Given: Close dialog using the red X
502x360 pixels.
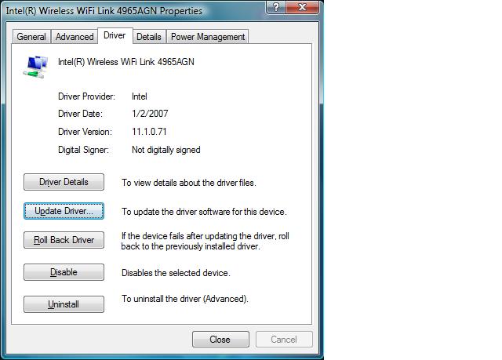Looking at the screenshot, I should click(302, 7).
